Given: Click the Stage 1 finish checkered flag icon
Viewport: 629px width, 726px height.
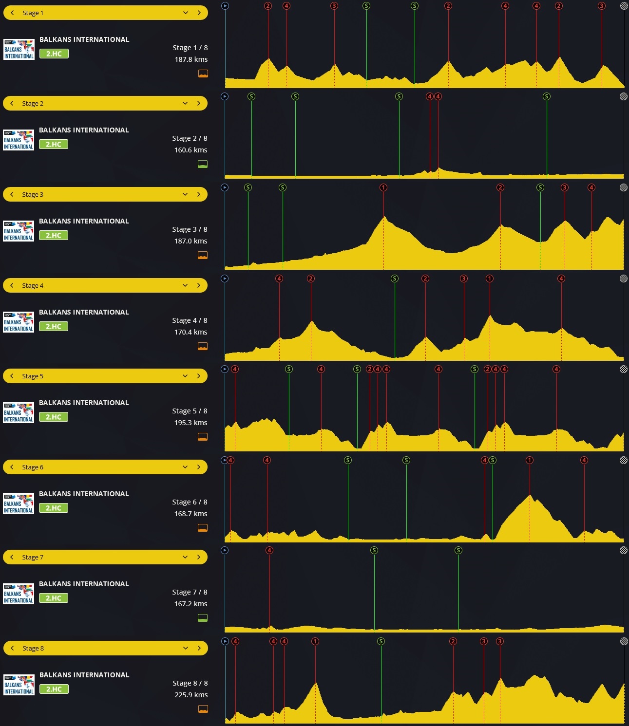Looking at the screenshot, I should pyautogui.click(x=624, y=6).
